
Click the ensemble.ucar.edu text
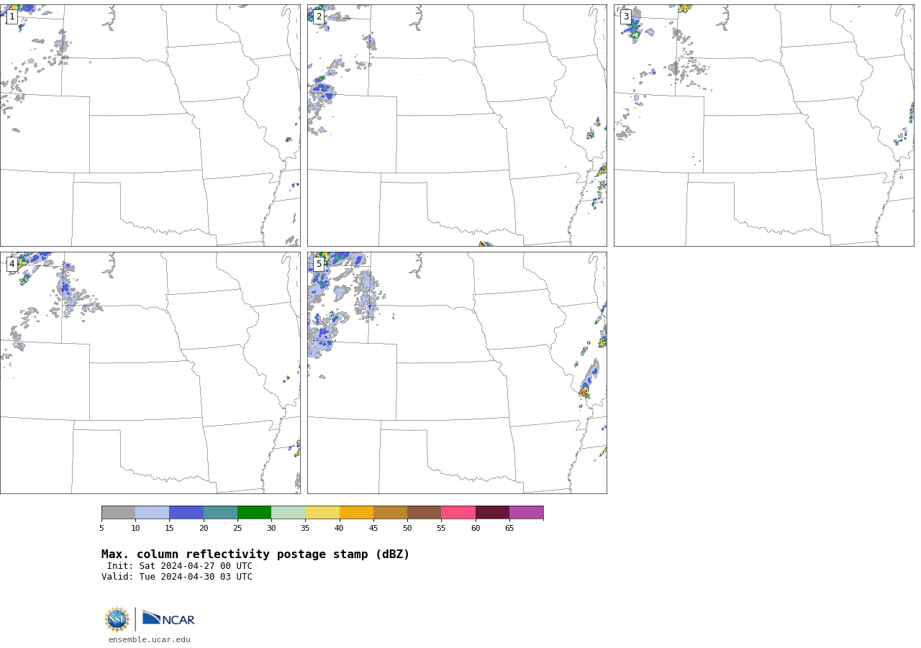tap(150, 640)
